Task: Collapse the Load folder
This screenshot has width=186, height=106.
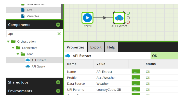Action: (x=18, y=54)
